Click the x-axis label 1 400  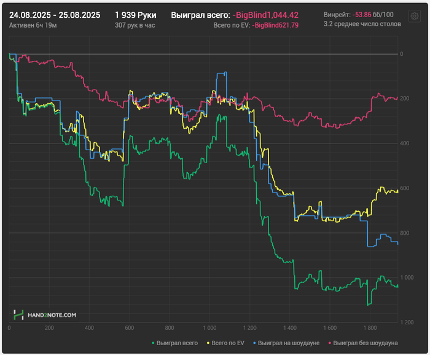(290, 328)
